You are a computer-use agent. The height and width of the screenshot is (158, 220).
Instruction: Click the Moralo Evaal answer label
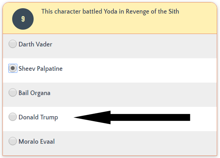coord(36,142)
